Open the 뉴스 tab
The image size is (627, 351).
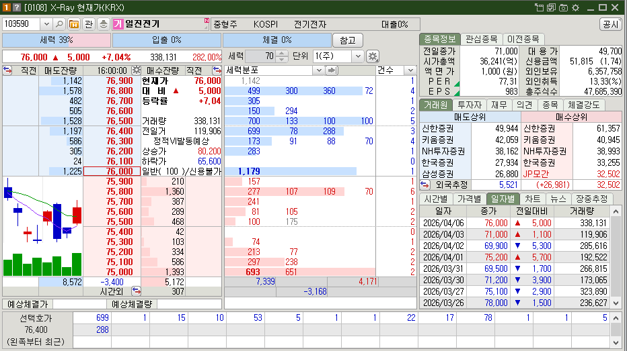pyautogui.click(x=558, y=199)
